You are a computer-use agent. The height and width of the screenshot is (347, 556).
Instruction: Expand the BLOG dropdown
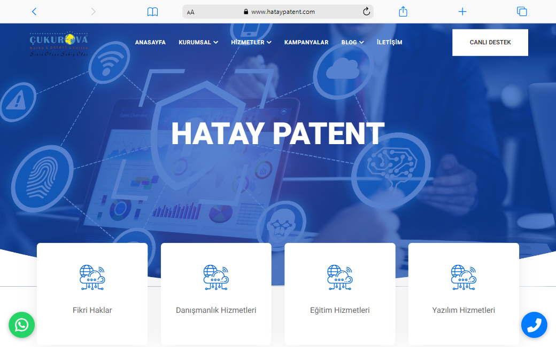(352, 42)
